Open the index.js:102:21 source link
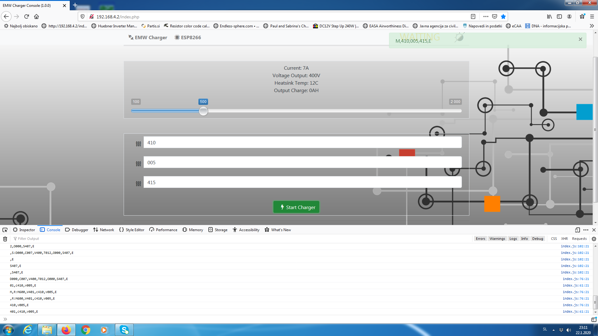Viewport: 598px width, 336px height. (575, 246)
